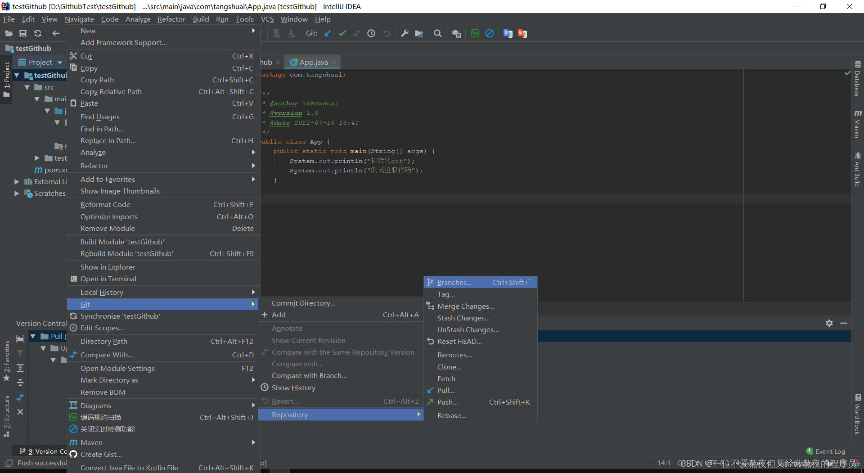Image resolution: width=864 pixels, height=473 pixels.
Task: Click Show History in Git submenu
Action: (x=341, y=387)
